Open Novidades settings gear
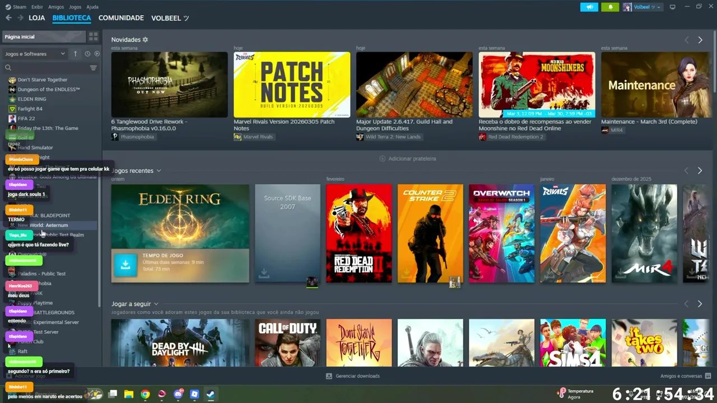 (x=145, y=40)
